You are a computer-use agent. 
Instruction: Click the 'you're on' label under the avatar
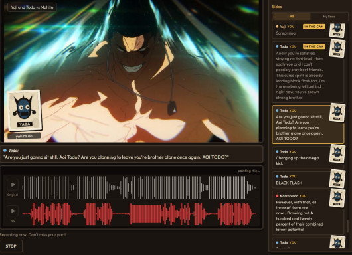24,136
